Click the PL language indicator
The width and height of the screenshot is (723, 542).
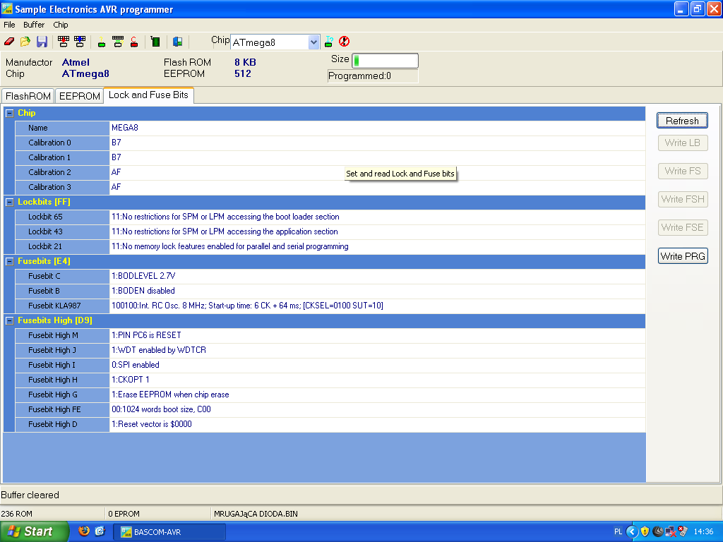(x=618, y=532)
